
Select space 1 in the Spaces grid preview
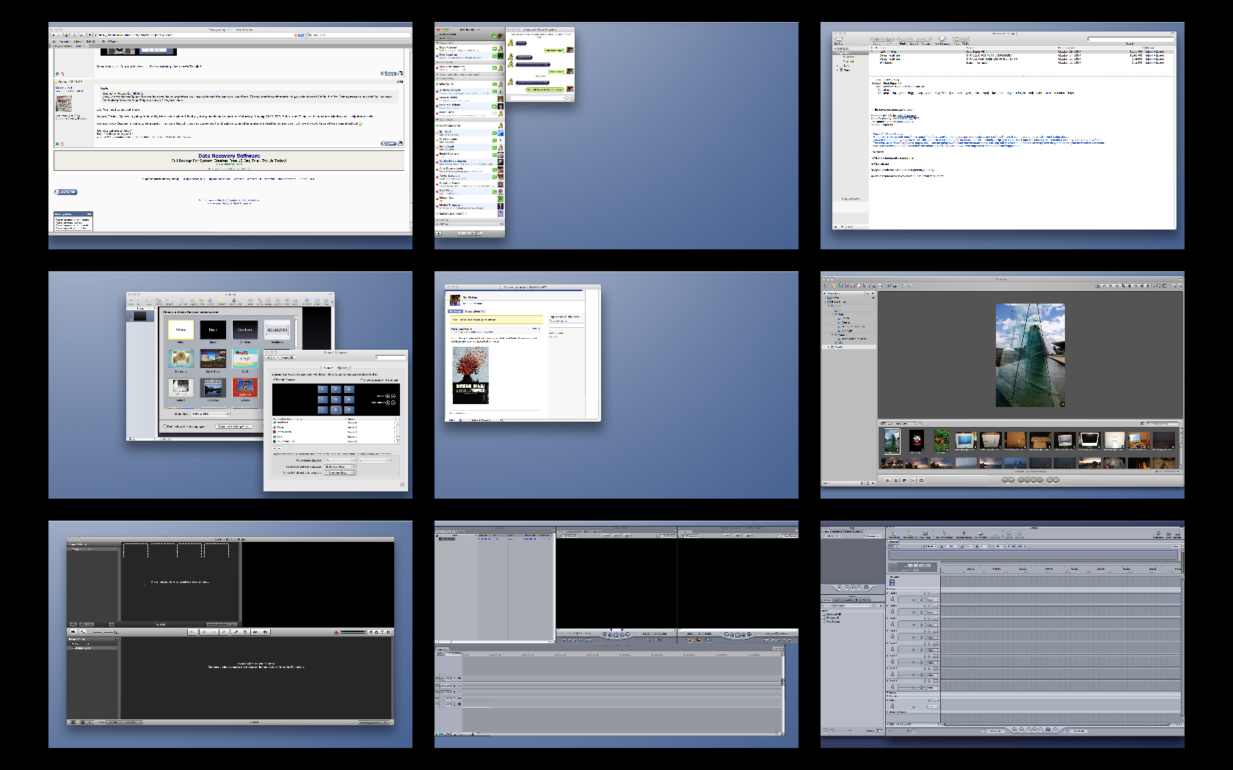click(x=323, y=389)
